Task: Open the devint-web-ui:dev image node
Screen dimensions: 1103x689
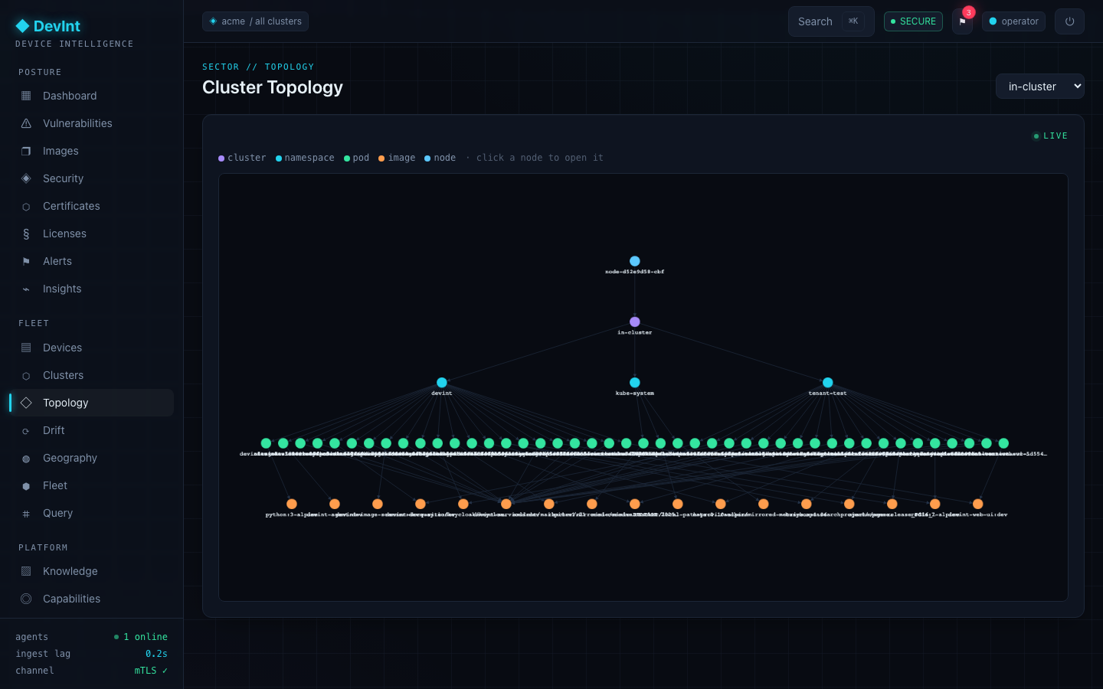Action: click(978, 504)
